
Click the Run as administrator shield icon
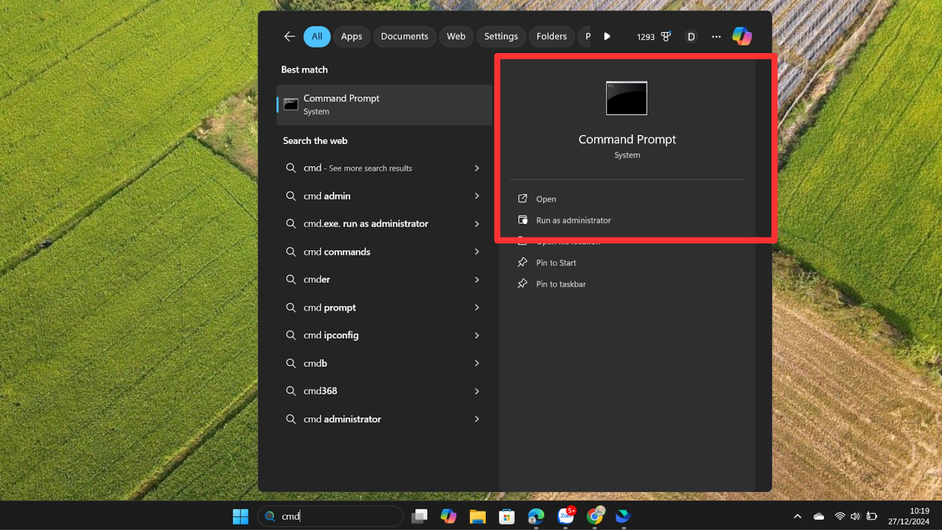pos(522,220)
